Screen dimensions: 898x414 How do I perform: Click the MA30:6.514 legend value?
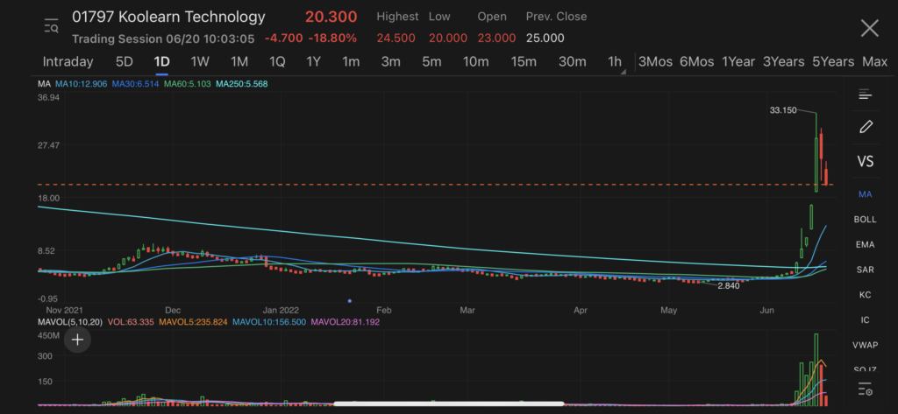click(135, 84)
